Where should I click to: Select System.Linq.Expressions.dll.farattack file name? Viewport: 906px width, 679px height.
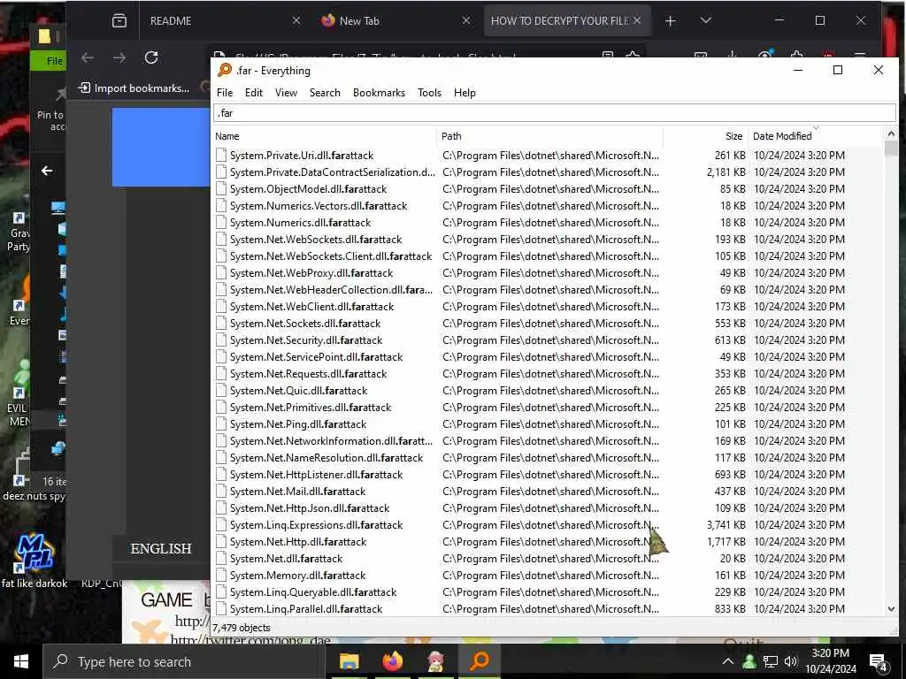[x=316, y=525]
